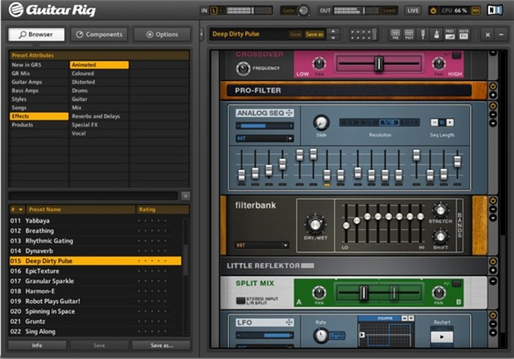
Task: Clear the search field with X button
Action: 186,196
